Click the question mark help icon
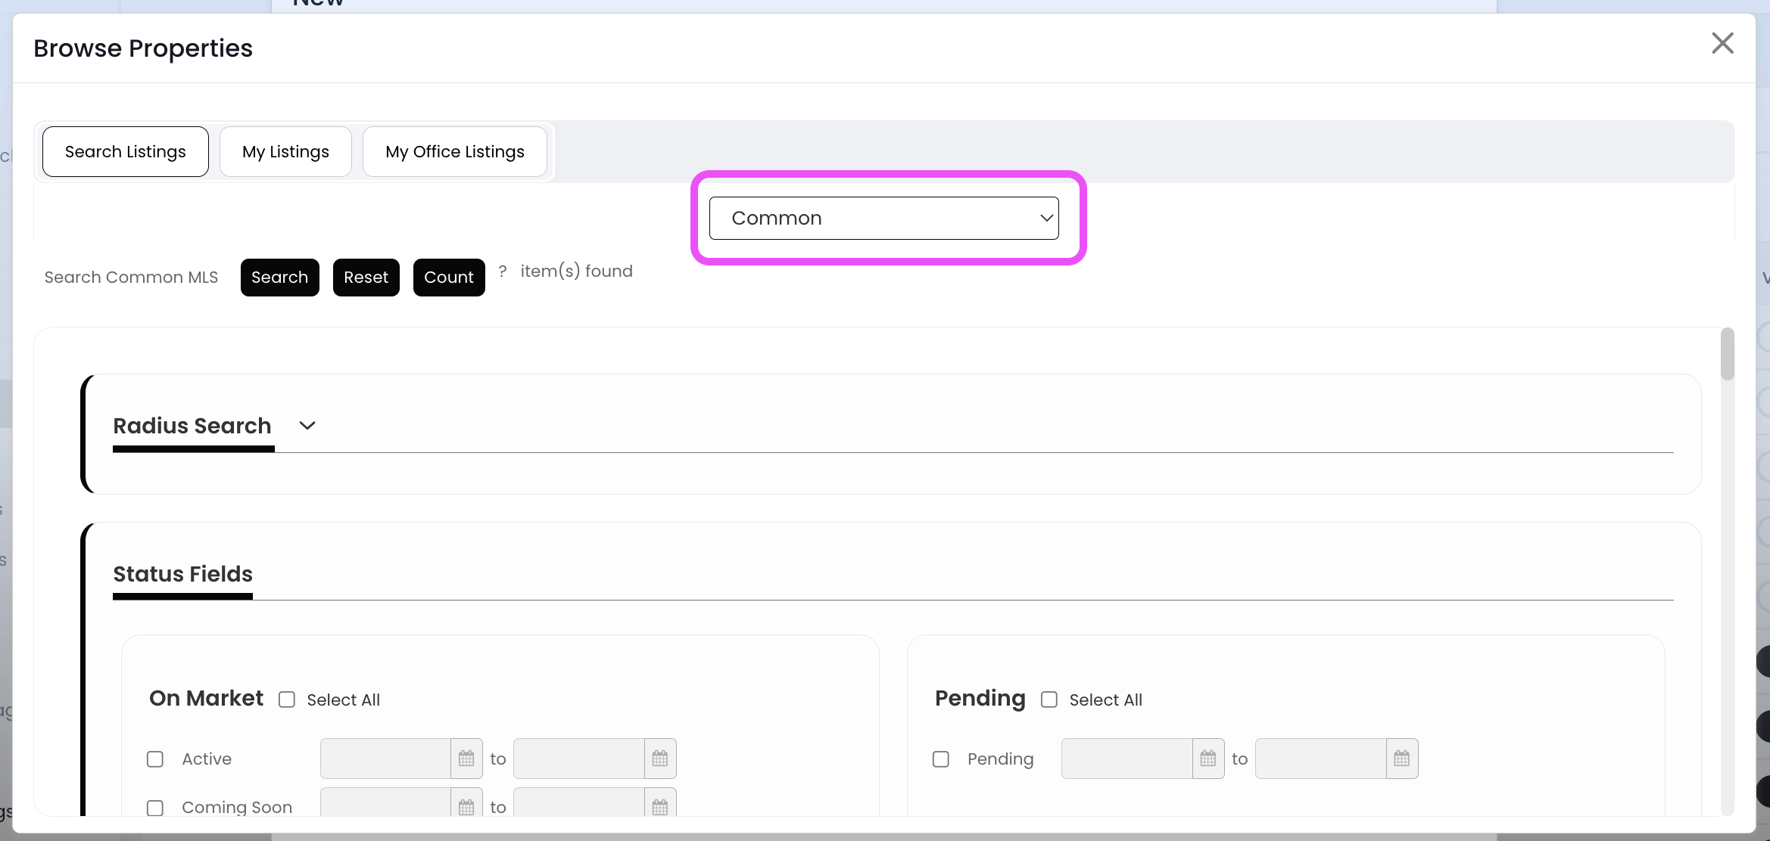The width and height of the screenshot is (1770, 841). [503, 271]
